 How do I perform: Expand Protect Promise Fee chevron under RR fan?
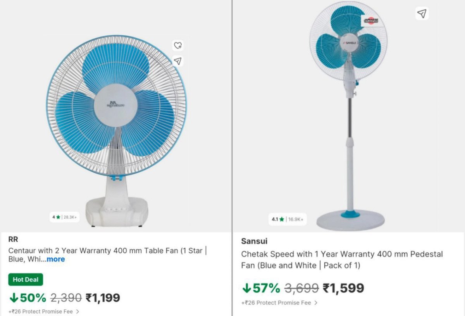click(x=77, y=311)
